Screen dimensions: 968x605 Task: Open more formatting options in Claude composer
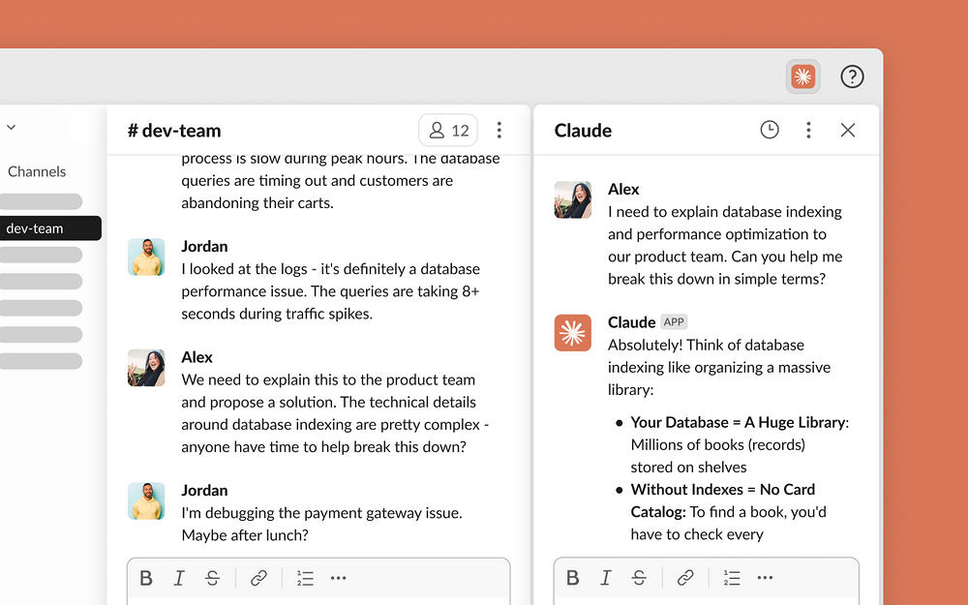pyautogui.click(x=765, y=577)
